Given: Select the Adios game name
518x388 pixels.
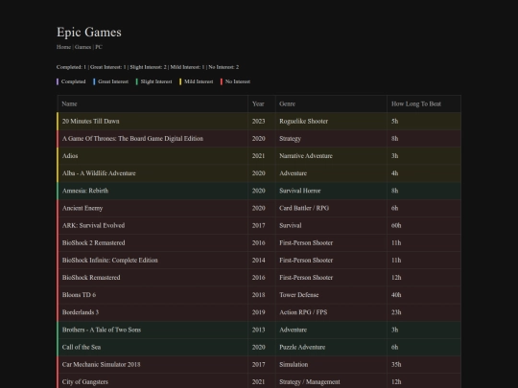Looking at the screenshot, I should [70, 156].
